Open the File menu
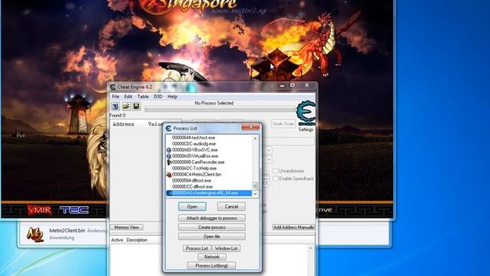Screen dimensions: 490x276 116,97
